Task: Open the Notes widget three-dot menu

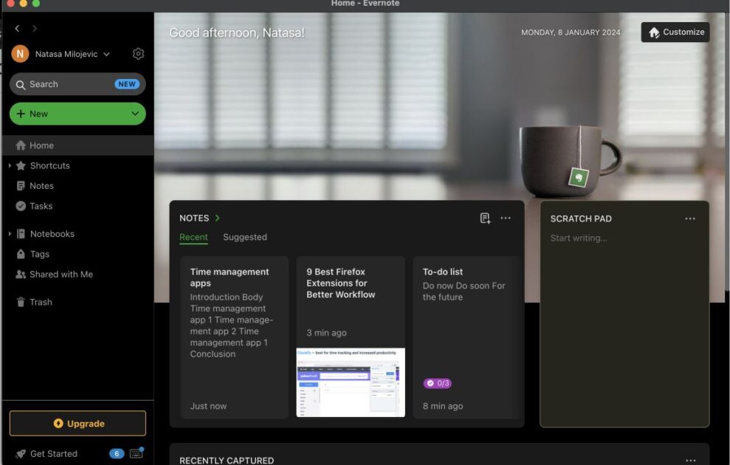Action: click(x=506, y=218)
